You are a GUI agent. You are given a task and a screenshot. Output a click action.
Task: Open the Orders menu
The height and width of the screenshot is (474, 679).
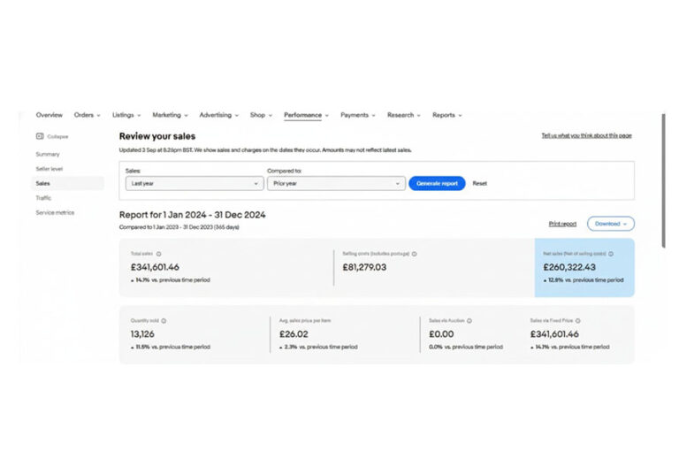pyautogui.click(x=87, y=115)
